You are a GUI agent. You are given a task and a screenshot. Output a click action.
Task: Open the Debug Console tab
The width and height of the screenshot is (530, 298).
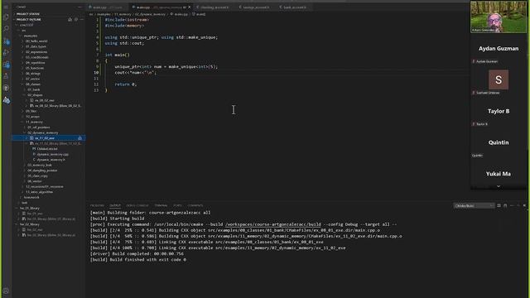tap(137, 205)
